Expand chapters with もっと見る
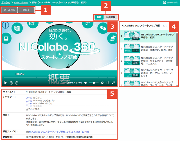This screenshot has width=180, height=141. pos(33,109)
